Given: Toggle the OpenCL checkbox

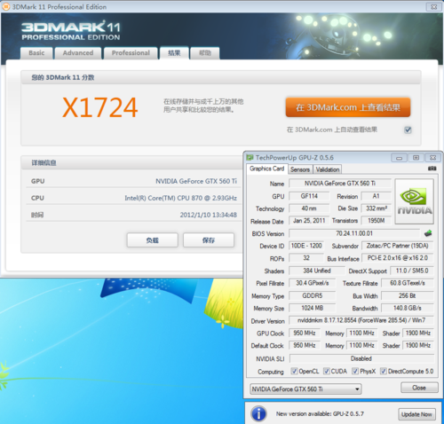Looking at the screenshot, I should tap(294, 371).
